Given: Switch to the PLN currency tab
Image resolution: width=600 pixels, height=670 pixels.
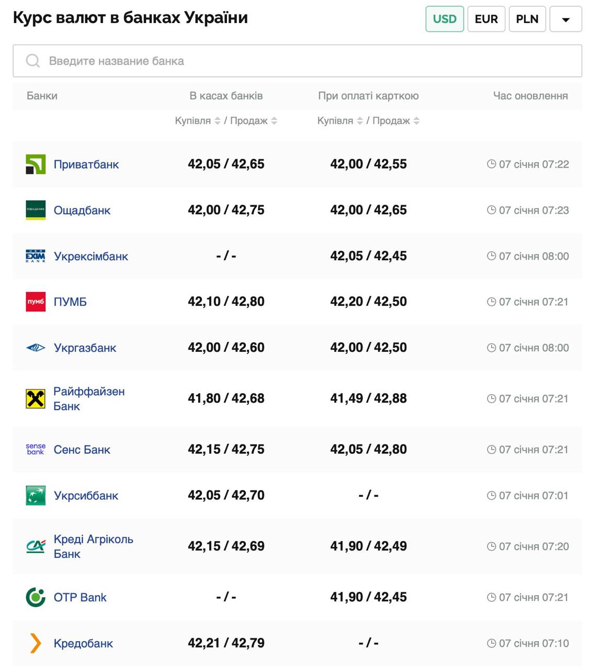Looking at the screenshot, I should coord(527,19).
